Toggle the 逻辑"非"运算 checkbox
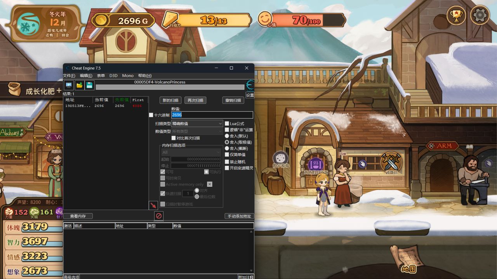Screen dimensions: 497x279 [227, 130]
